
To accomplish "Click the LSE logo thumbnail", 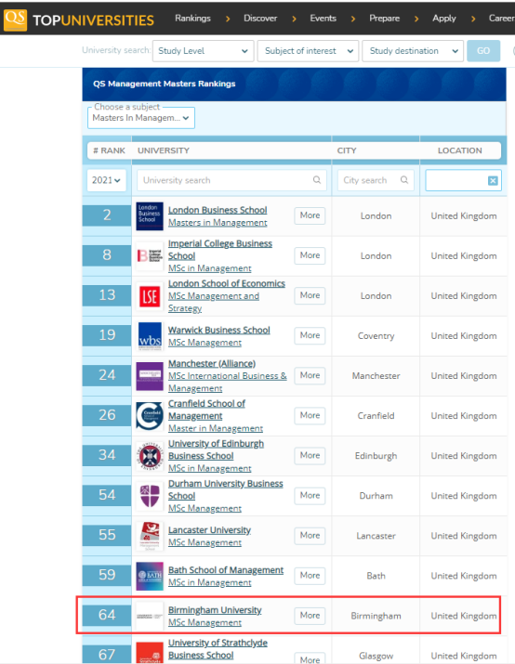I will [150, 296].
